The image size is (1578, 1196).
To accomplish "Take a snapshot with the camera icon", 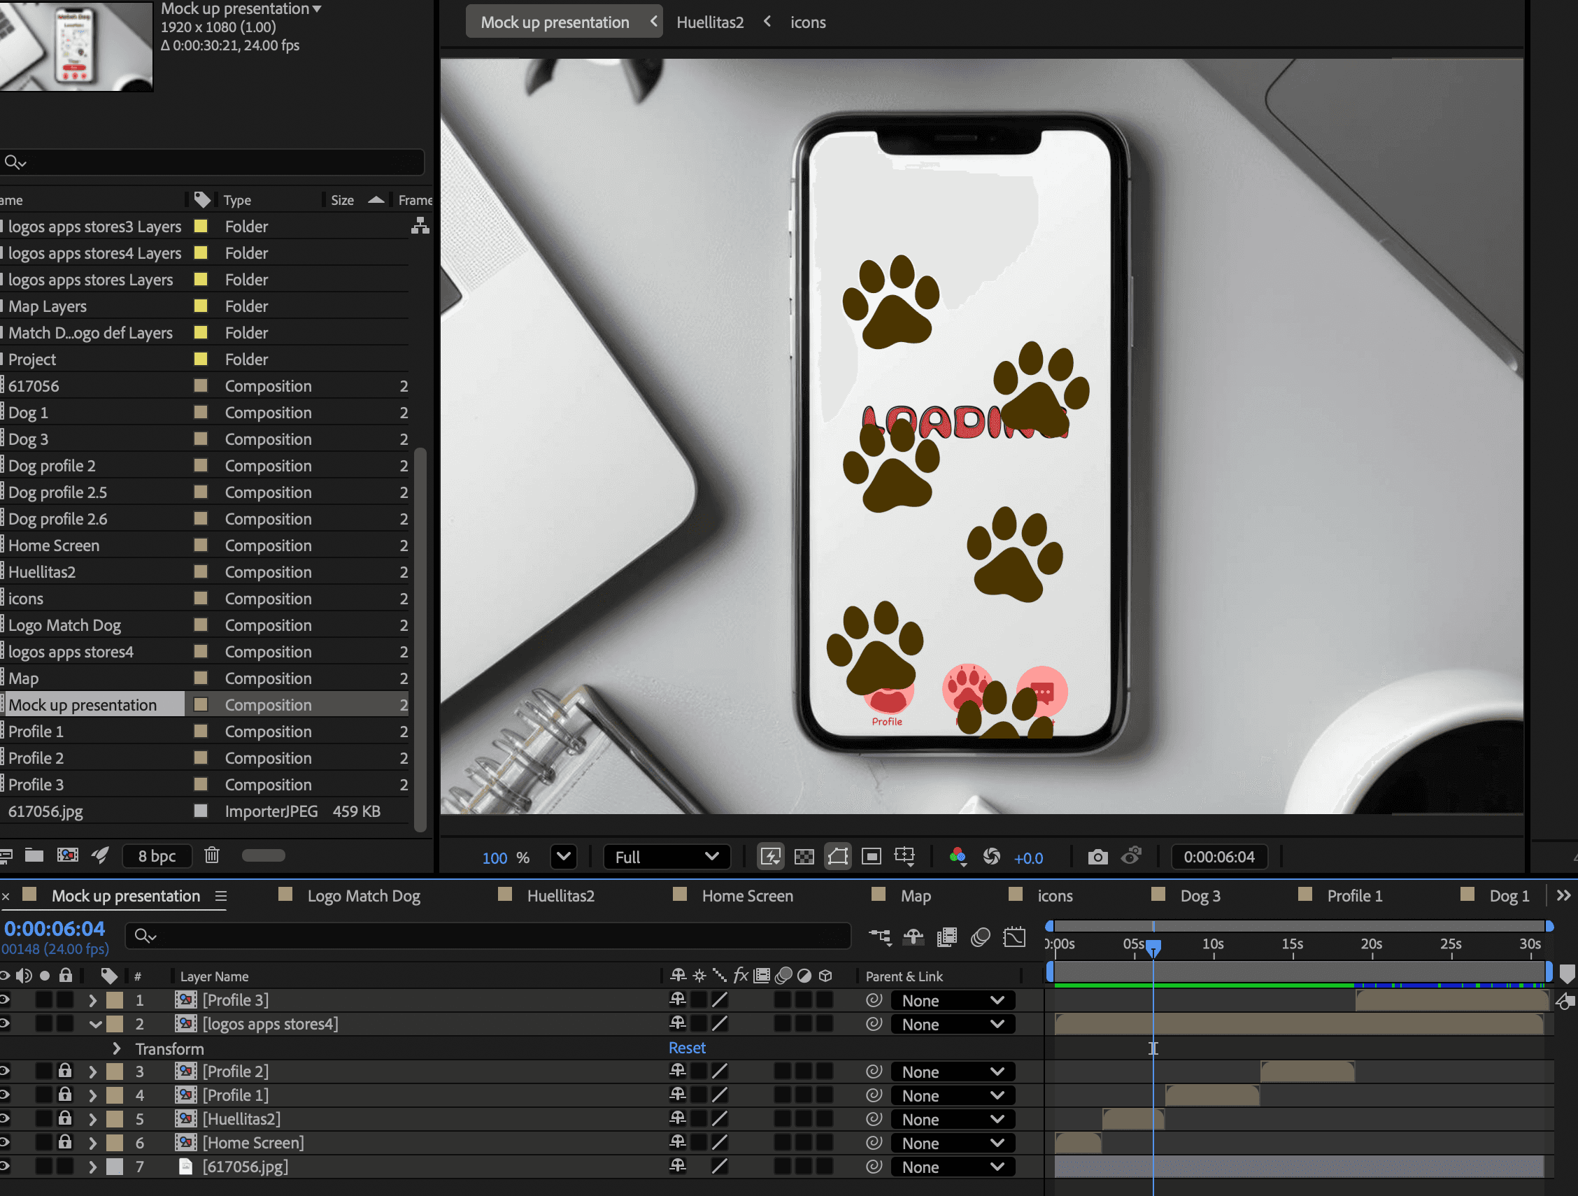I will [1097, 857].
